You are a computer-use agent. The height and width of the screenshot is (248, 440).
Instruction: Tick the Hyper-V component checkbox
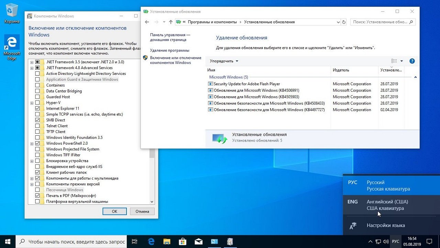click(37, 103)
